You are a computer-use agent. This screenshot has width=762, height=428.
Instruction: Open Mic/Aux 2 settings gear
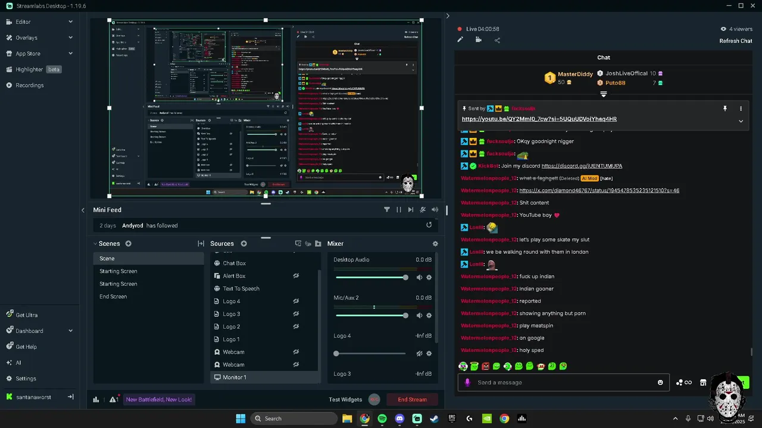tap(429, 316)
